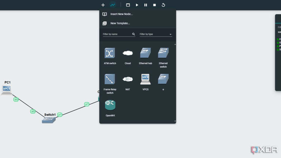Choose the VPCS template
Image resolution: width=281 pixels, height=158 pixels.
[145, 79]
